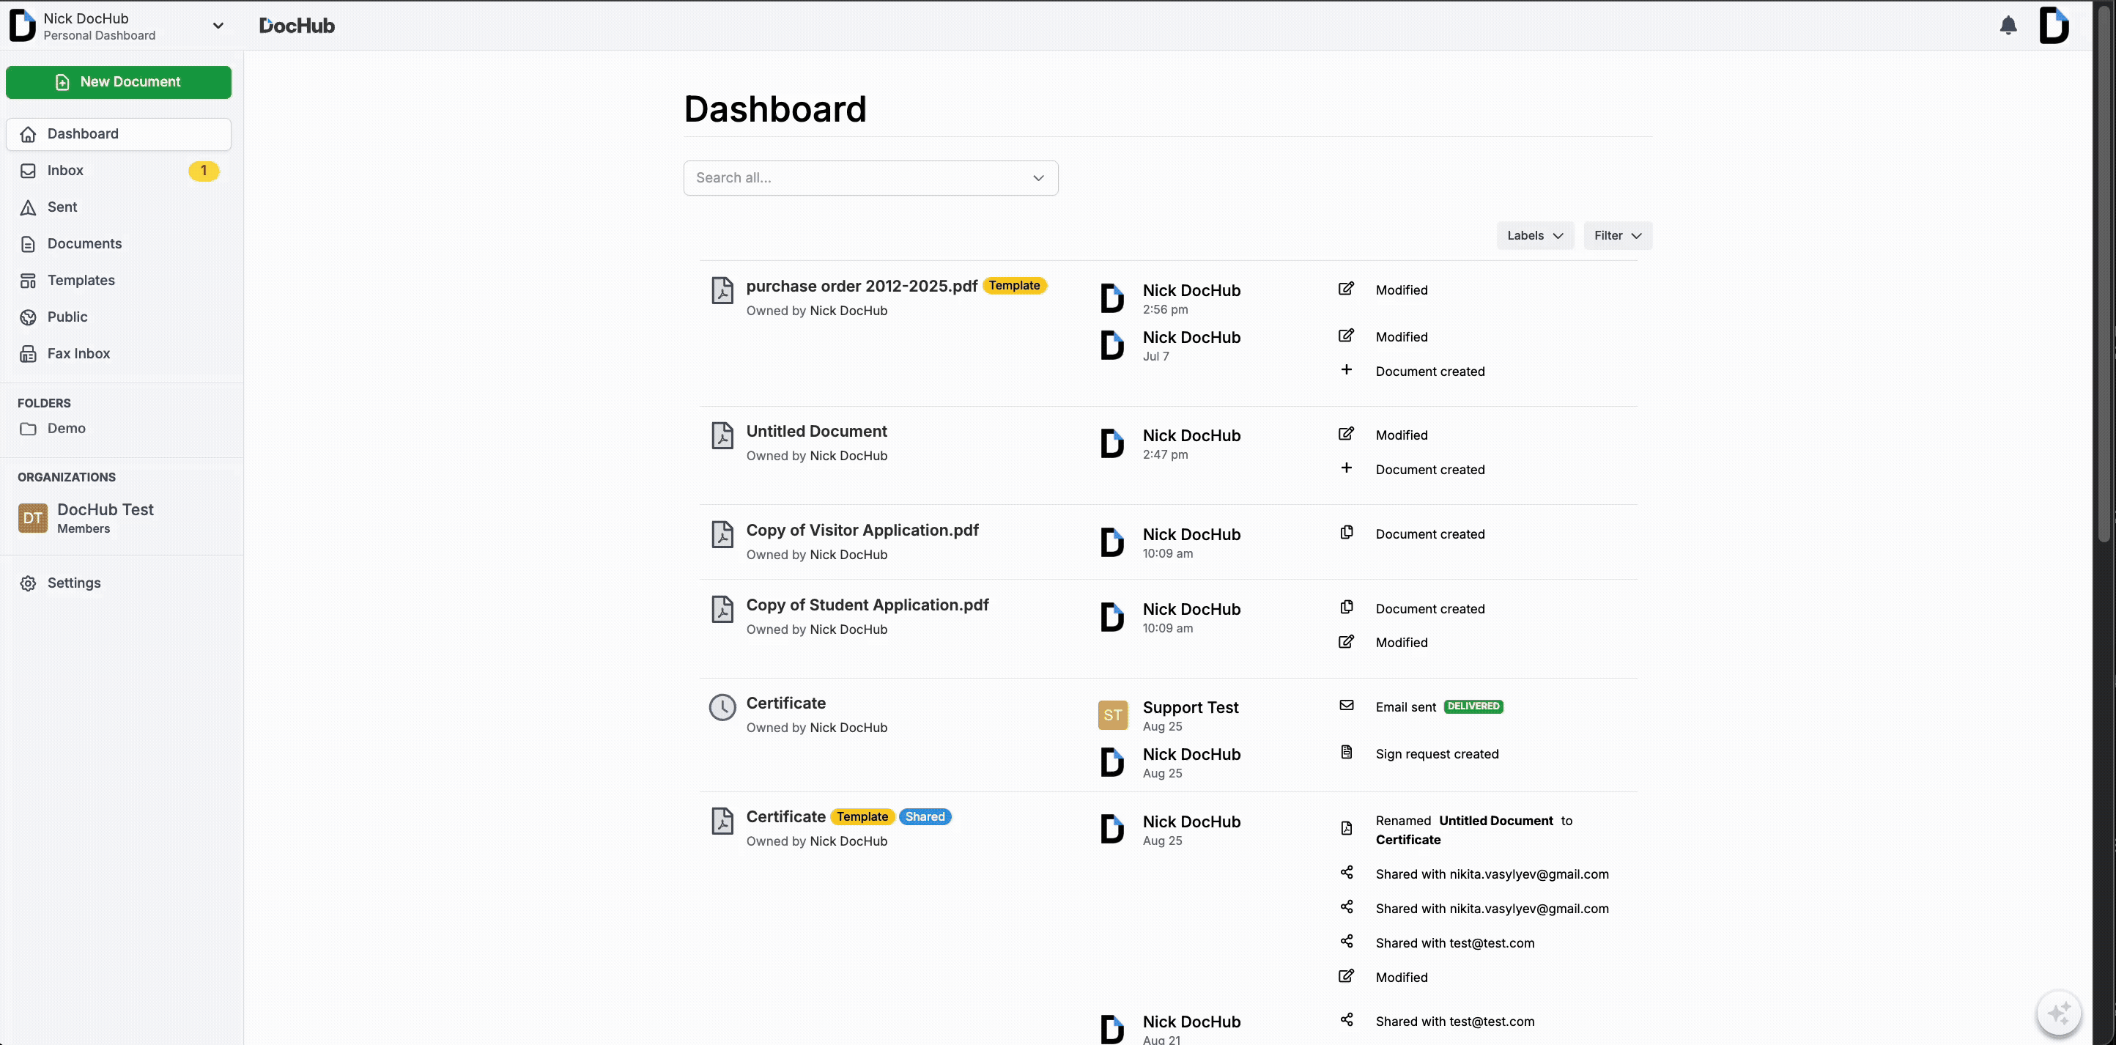
Task: Open the AI assistant sparkle button
Action: (2059, 1013)
